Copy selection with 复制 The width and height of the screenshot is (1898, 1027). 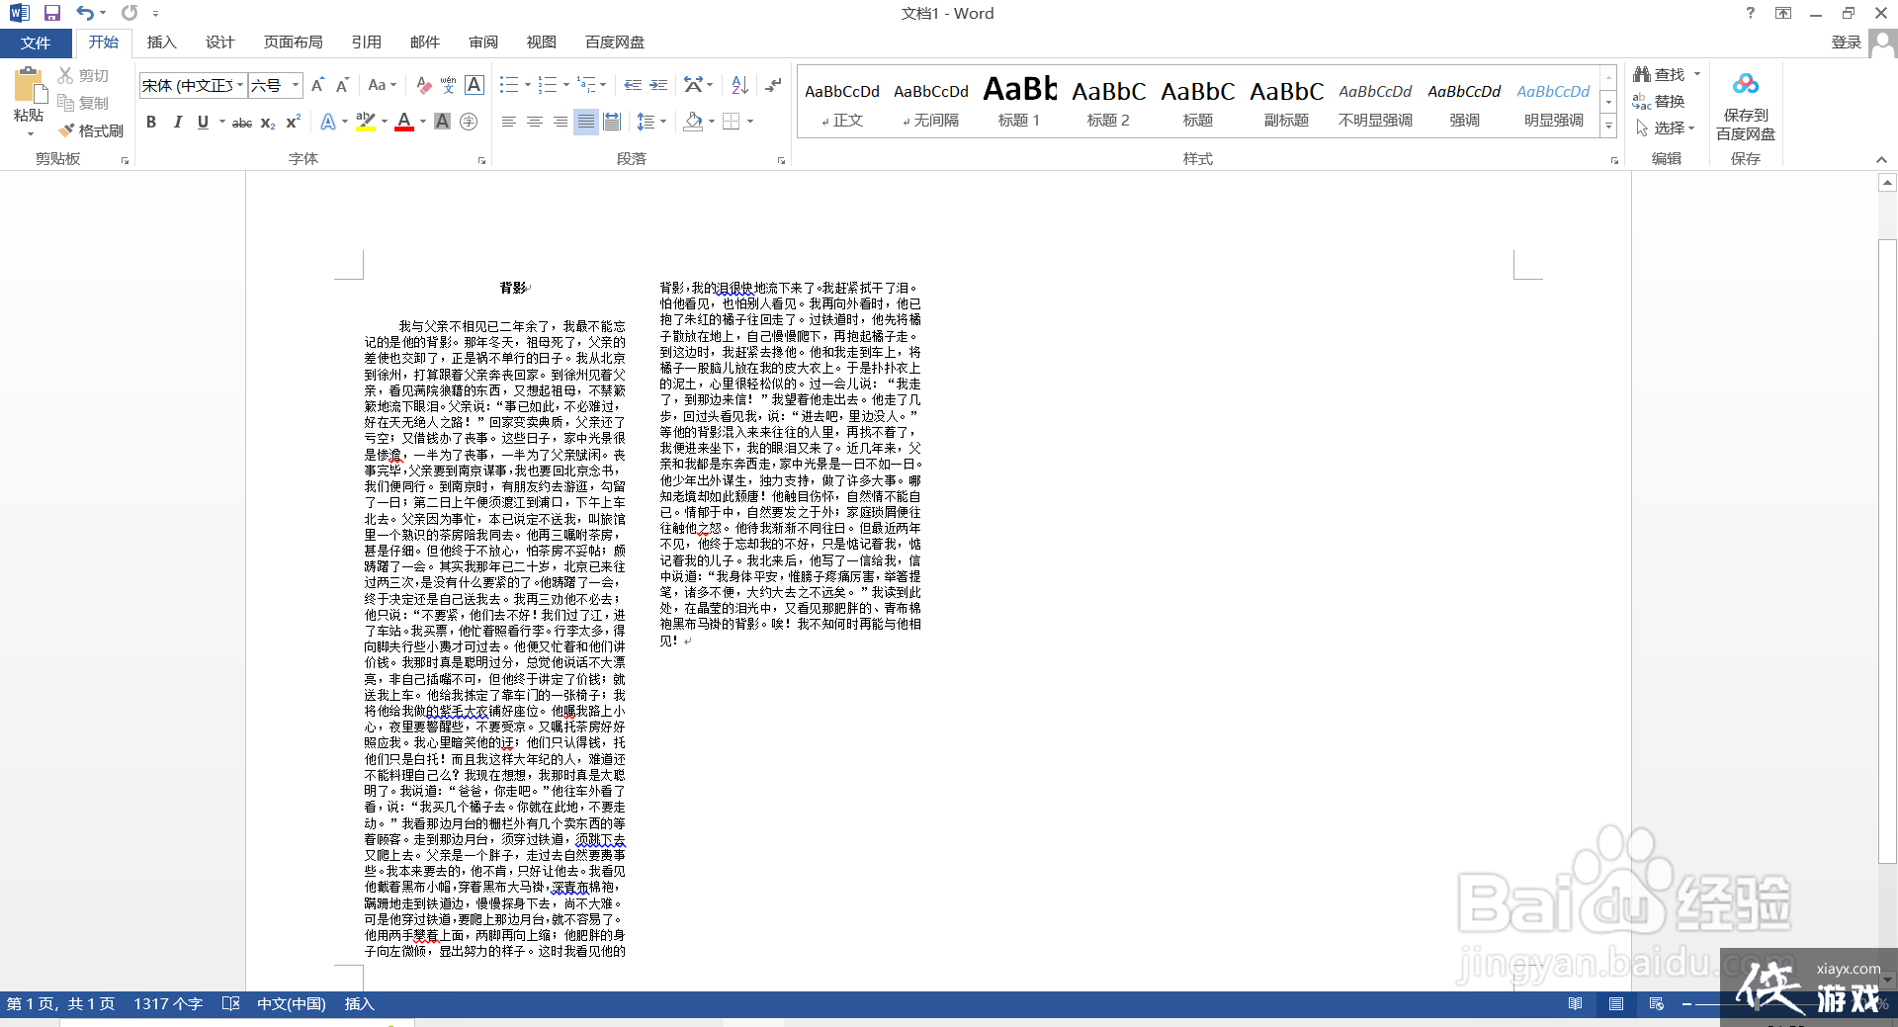click(x=83, y=103)
